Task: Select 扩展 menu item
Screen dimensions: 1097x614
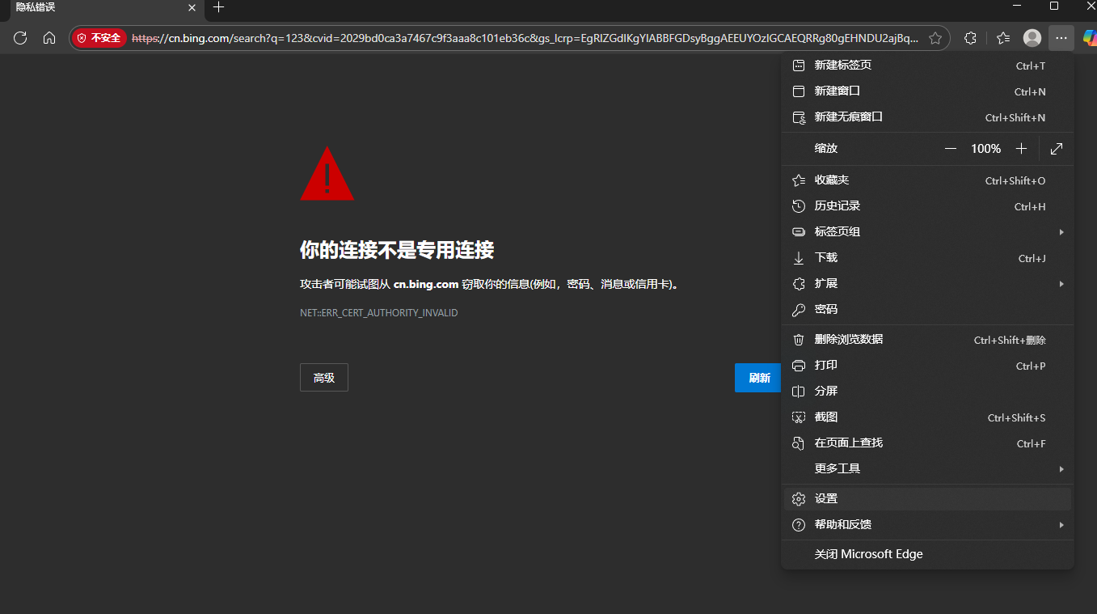Action: point(928,284)
